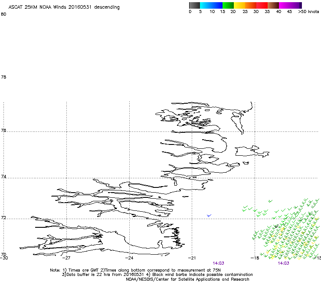Click the '45' label under the color scale
This screenshot has height=282, width=321.
[x=289, y=12]
